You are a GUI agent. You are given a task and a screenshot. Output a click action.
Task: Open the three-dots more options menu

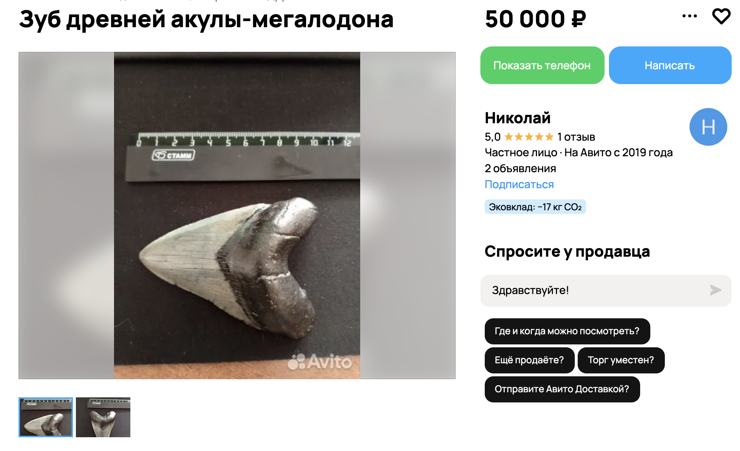690,16
